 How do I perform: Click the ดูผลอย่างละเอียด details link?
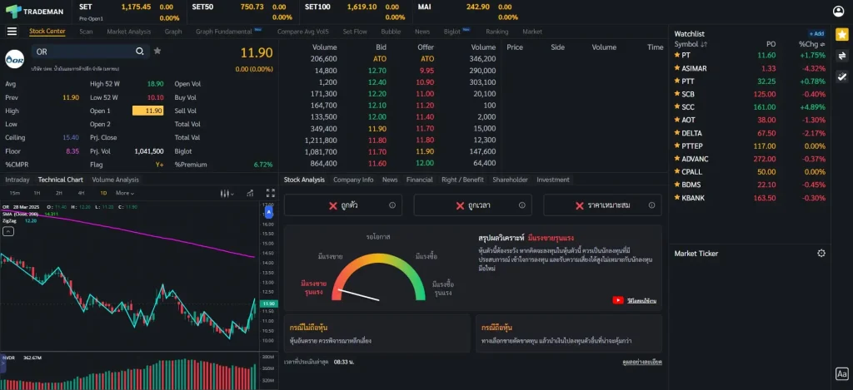pos(642,362)
